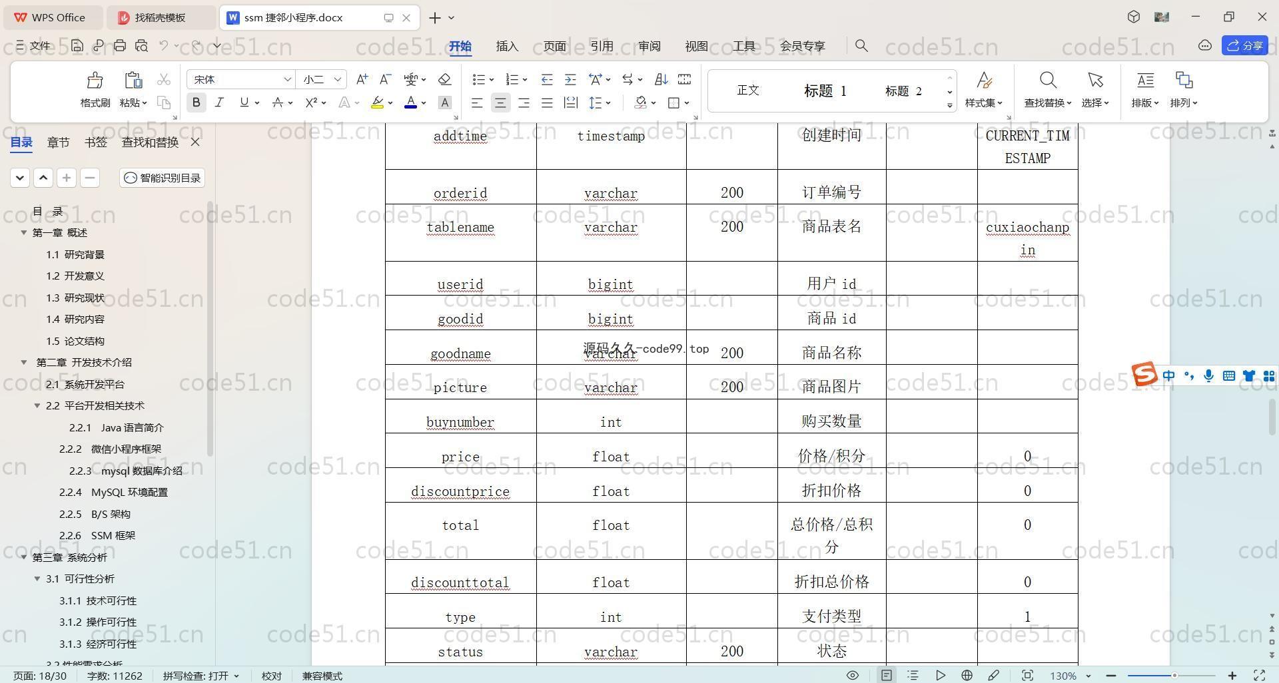Image resolution: width=1279 pixels, height=683 pixels.
Task: Open the 引用 ribbon tab
Action: (x=602, y=46)
